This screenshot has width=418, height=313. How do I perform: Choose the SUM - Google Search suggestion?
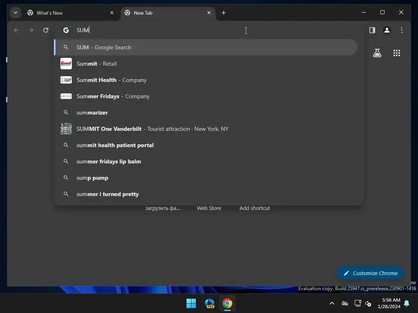point(206,47)
